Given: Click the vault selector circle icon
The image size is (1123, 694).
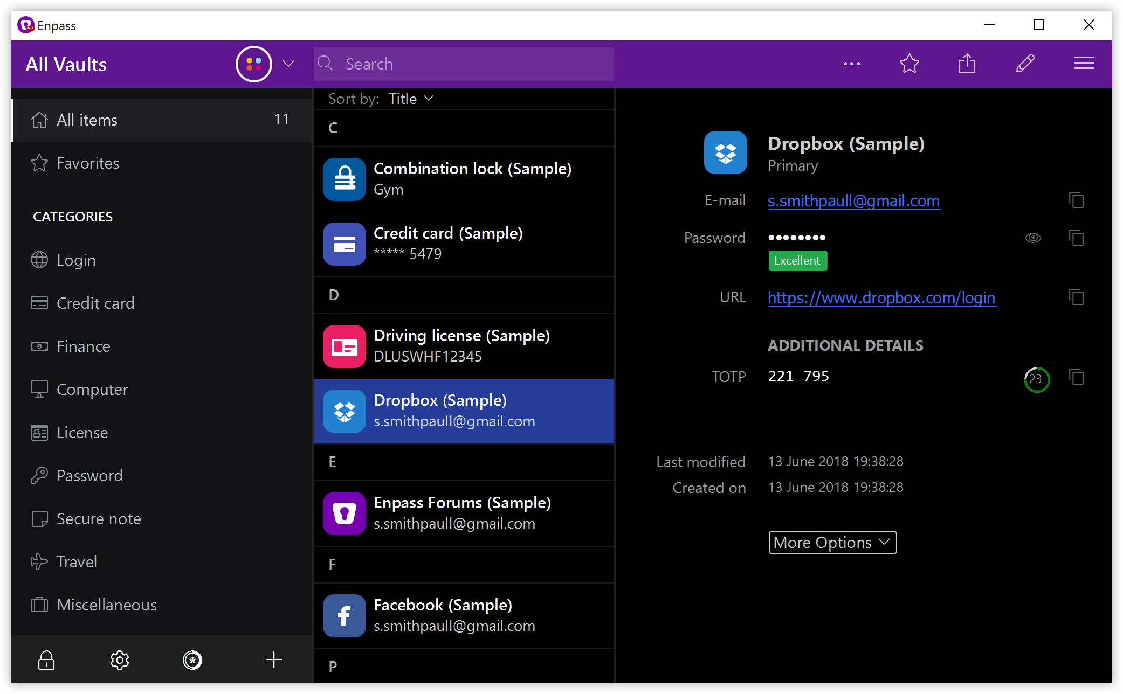Looking at the screenshot, I should coord(253,64).
